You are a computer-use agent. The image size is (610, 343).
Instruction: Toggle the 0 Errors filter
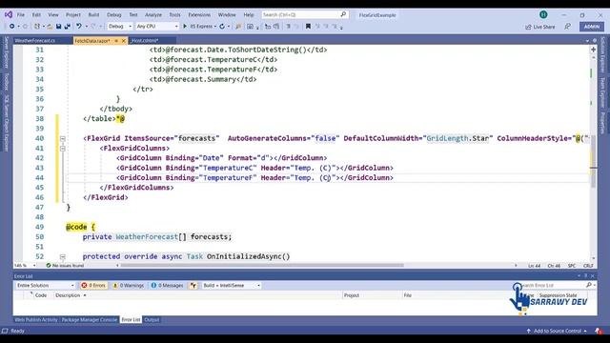[93, 286]
